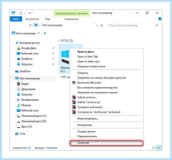Viewport: 172px width, 160px height.
Task: Switch to details view icon in status bar
Action: point(154,148)
